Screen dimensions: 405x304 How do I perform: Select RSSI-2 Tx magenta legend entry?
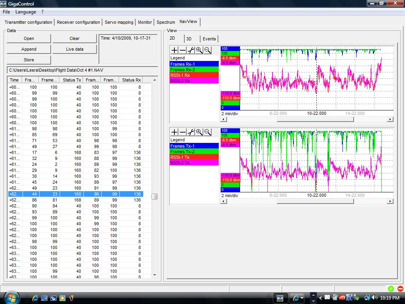[x=194, y=163]
